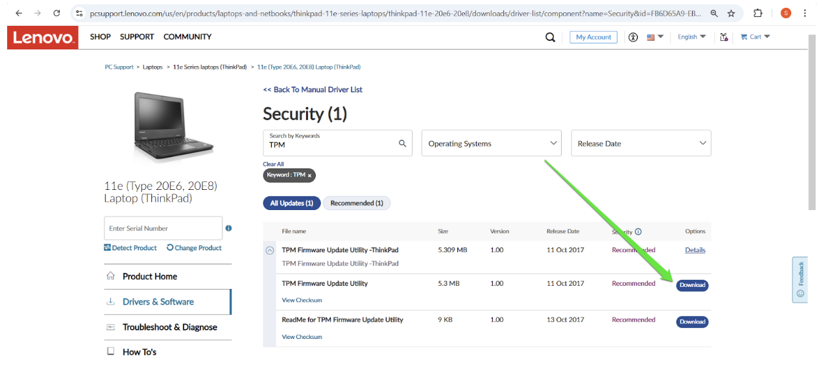
Task: Open the Chrome profile avatar
Action: click(785, 13)
